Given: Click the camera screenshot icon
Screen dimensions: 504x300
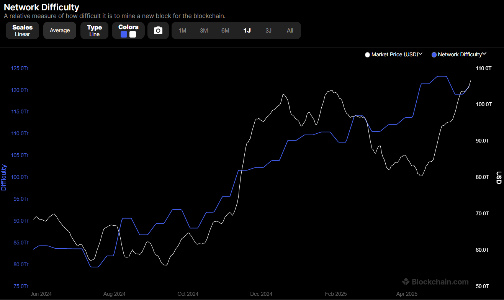Looking at the screenshot, I should click(158, 31).
